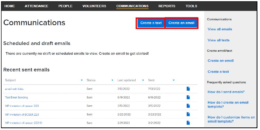Navigate to the People menu

pyautogui.click(x=65, y=6)
